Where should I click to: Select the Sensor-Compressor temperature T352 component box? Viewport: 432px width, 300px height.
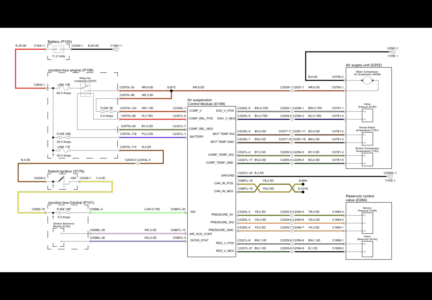tap(367, 159)
